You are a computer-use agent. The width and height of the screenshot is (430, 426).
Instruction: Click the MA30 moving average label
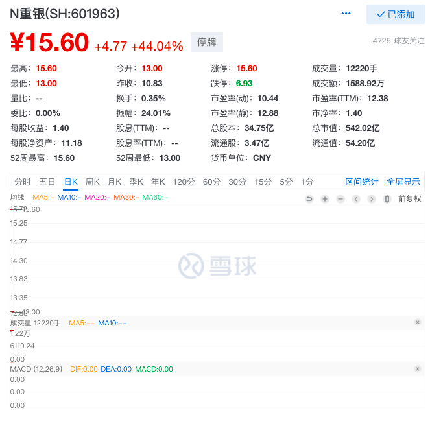point(126,197)
